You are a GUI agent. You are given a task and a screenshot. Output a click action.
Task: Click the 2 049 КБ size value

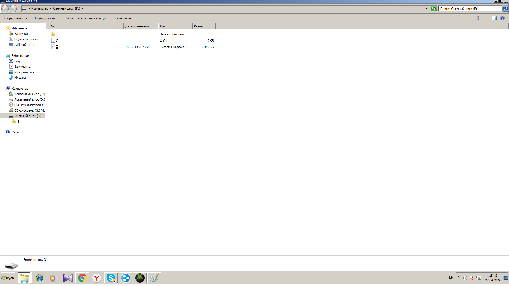click(208, 47)
